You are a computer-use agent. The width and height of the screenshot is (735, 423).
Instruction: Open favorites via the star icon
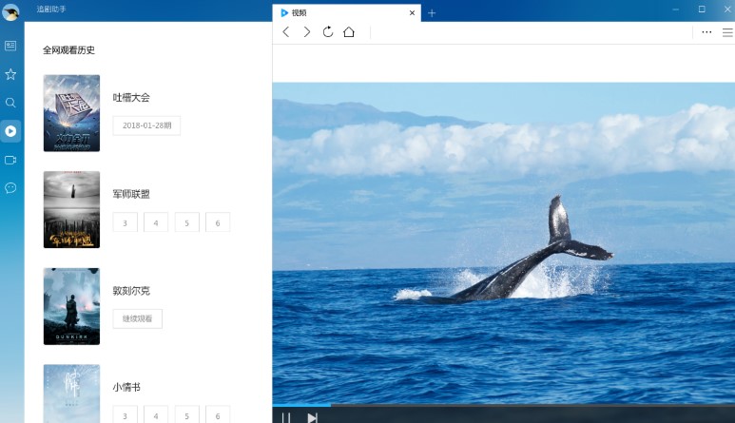10,74
